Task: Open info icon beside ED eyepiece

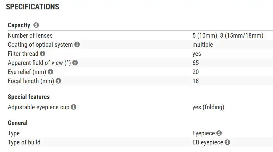Action: [x=227, y=142]
